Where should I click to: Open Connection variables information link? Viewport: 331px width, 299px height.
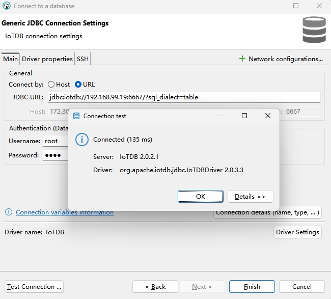tap(65, 212)
